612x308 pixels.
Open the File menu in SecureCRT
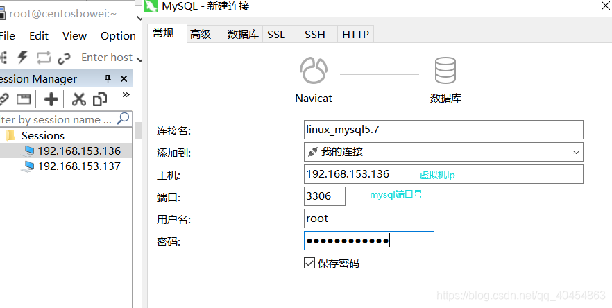click(7, 36)
